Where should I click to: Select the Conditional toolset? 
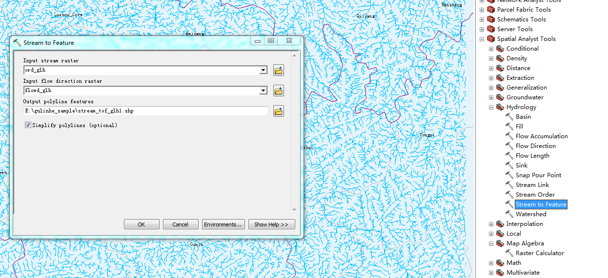(522, 49)
